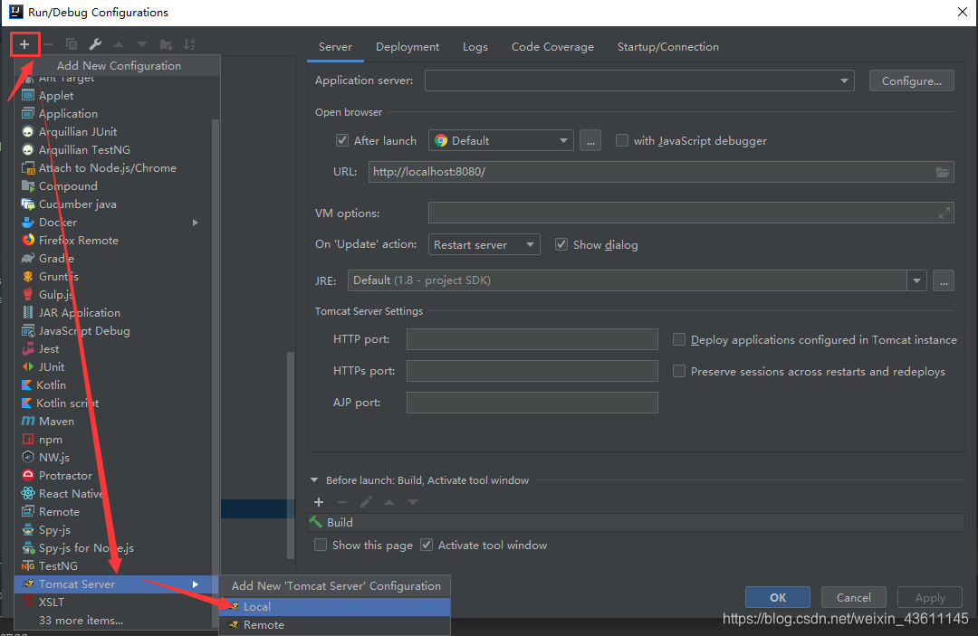
Task: Click the pencil edit icon under Before launch
Action: [366, 502]
